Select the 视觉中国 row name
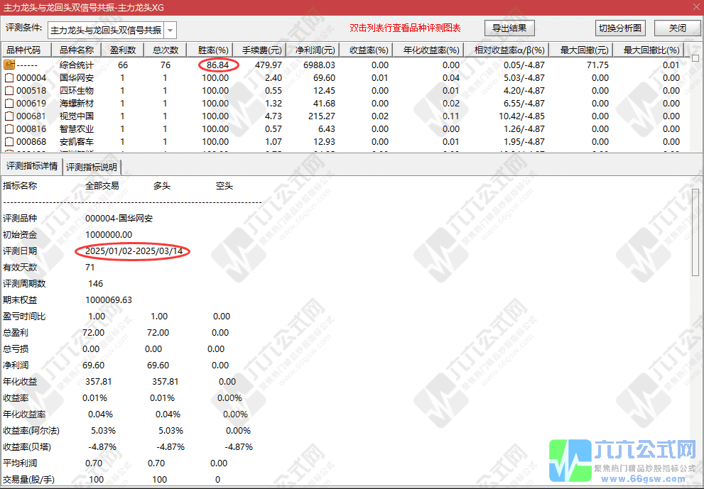Screen dimensions: 704x489 [x=76, y=116]
